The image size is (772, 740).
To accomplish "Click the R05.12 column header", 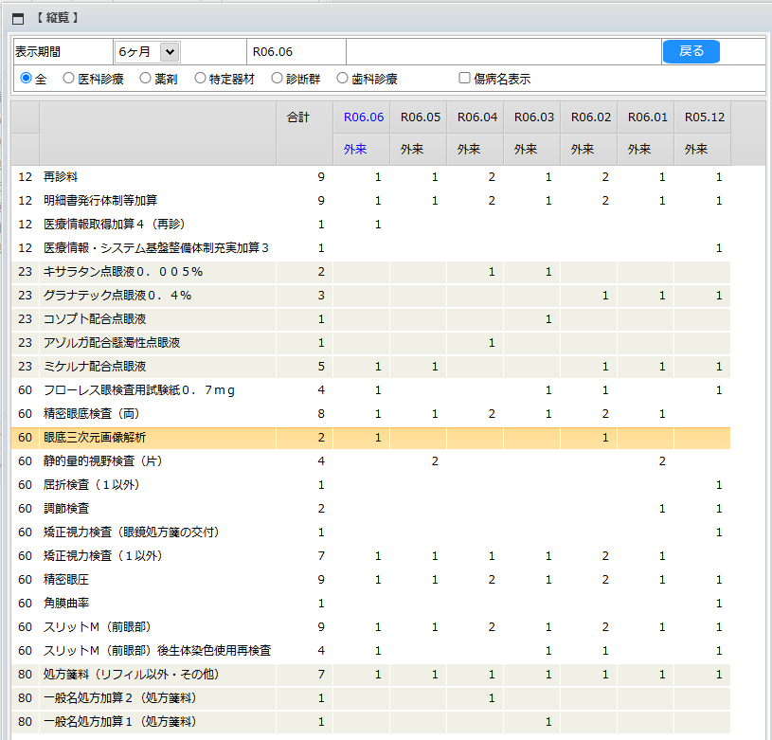I will point(705,117).
